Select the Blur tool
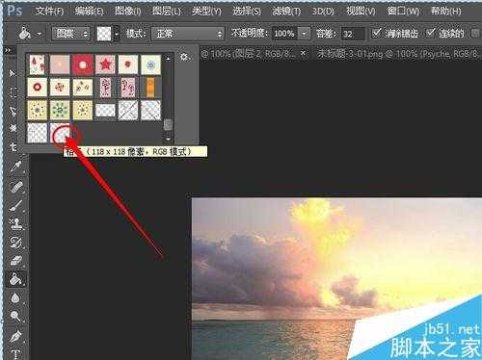The width and height of the screenshot is (482, 360). click(x=15, y=298)
